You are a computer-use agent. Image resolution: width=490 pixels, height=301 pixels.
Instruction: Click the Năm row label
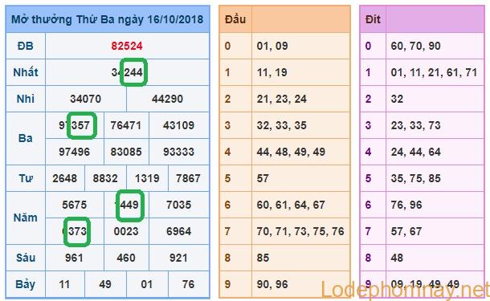pyautogui.click(x=26, y=218)
